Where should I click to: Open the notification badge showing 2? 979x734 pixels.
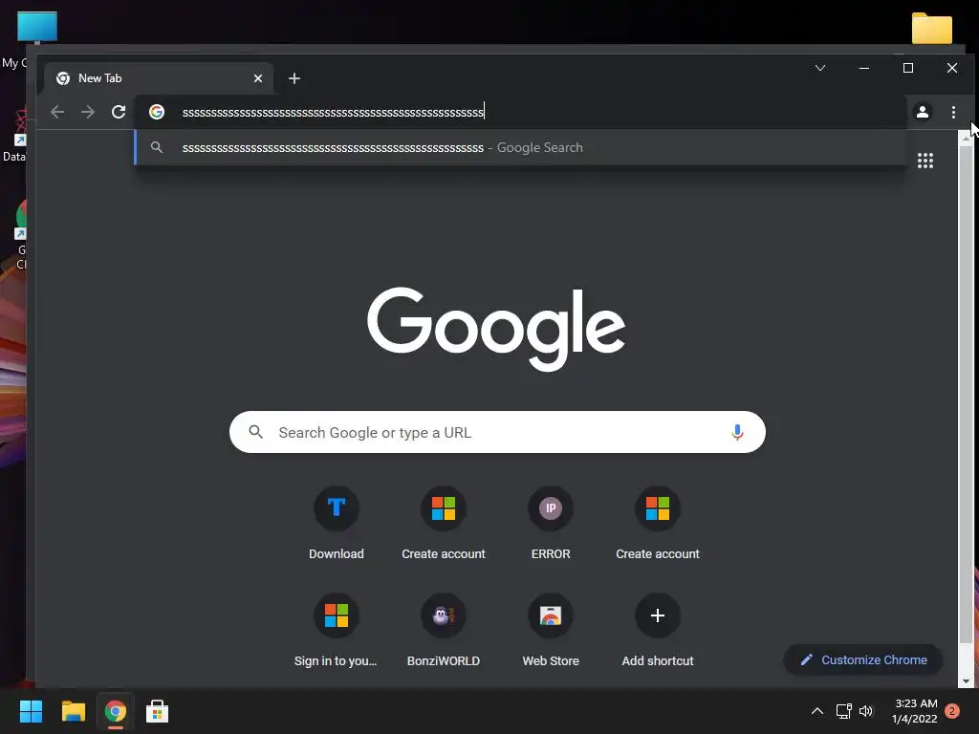(x=952, y=711)
